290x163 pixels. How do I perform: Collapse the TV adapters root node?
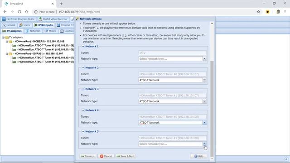coord(3,38)
